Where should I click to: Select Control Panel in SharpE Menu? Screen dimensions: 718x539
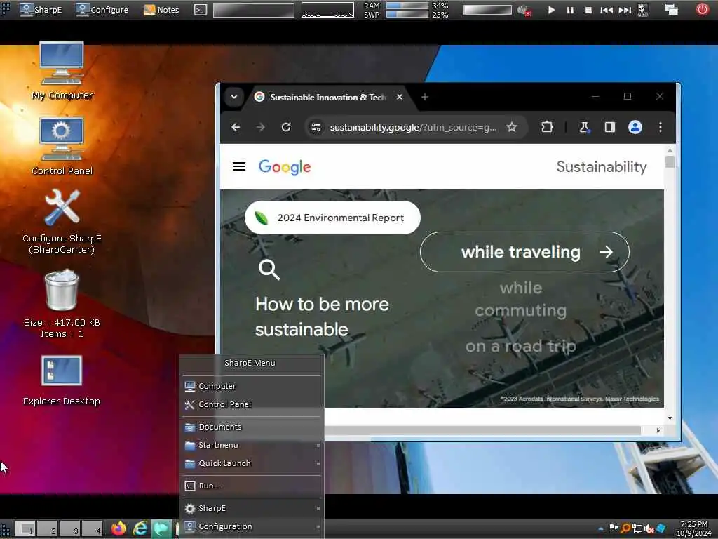point(252,404)
